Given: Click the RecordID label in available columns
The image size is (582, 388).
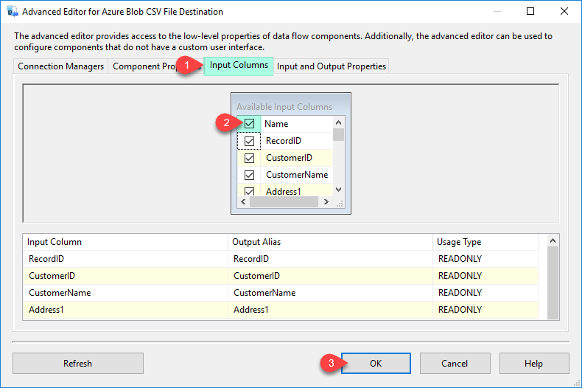Looking at the screenshot, I should pyautogui.click(x=284, y=141).
